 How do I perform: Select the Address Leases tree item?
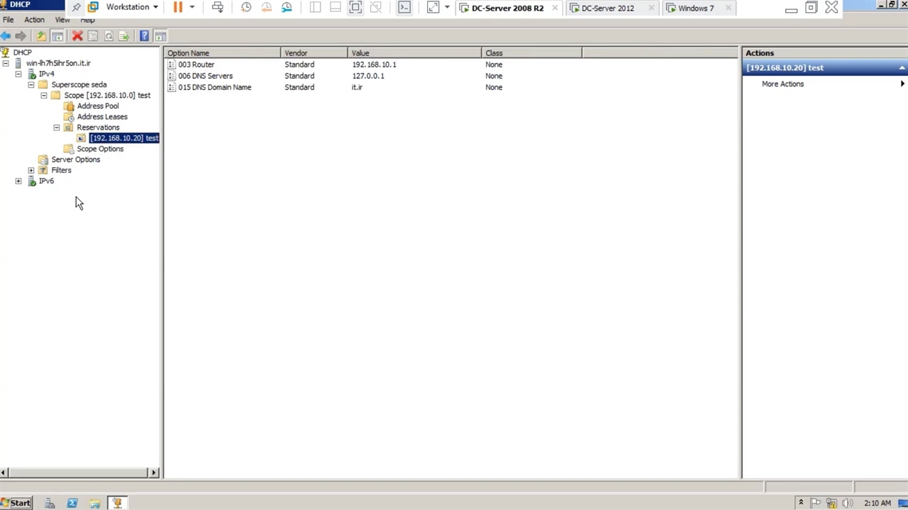102,117
